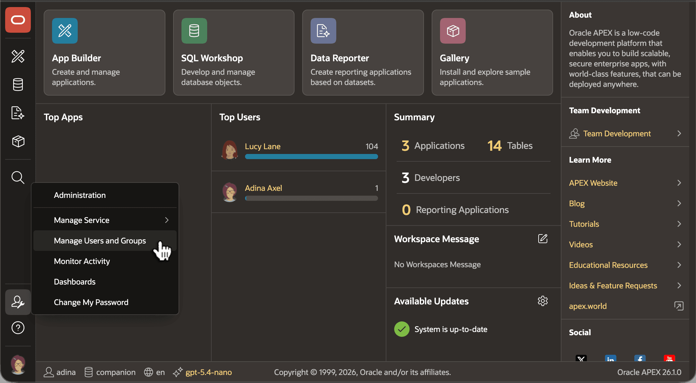Screen dimensions: 696x383
Task: Click the chevron next to Blog
Action: pyautogui.click(x=679, y=203)
